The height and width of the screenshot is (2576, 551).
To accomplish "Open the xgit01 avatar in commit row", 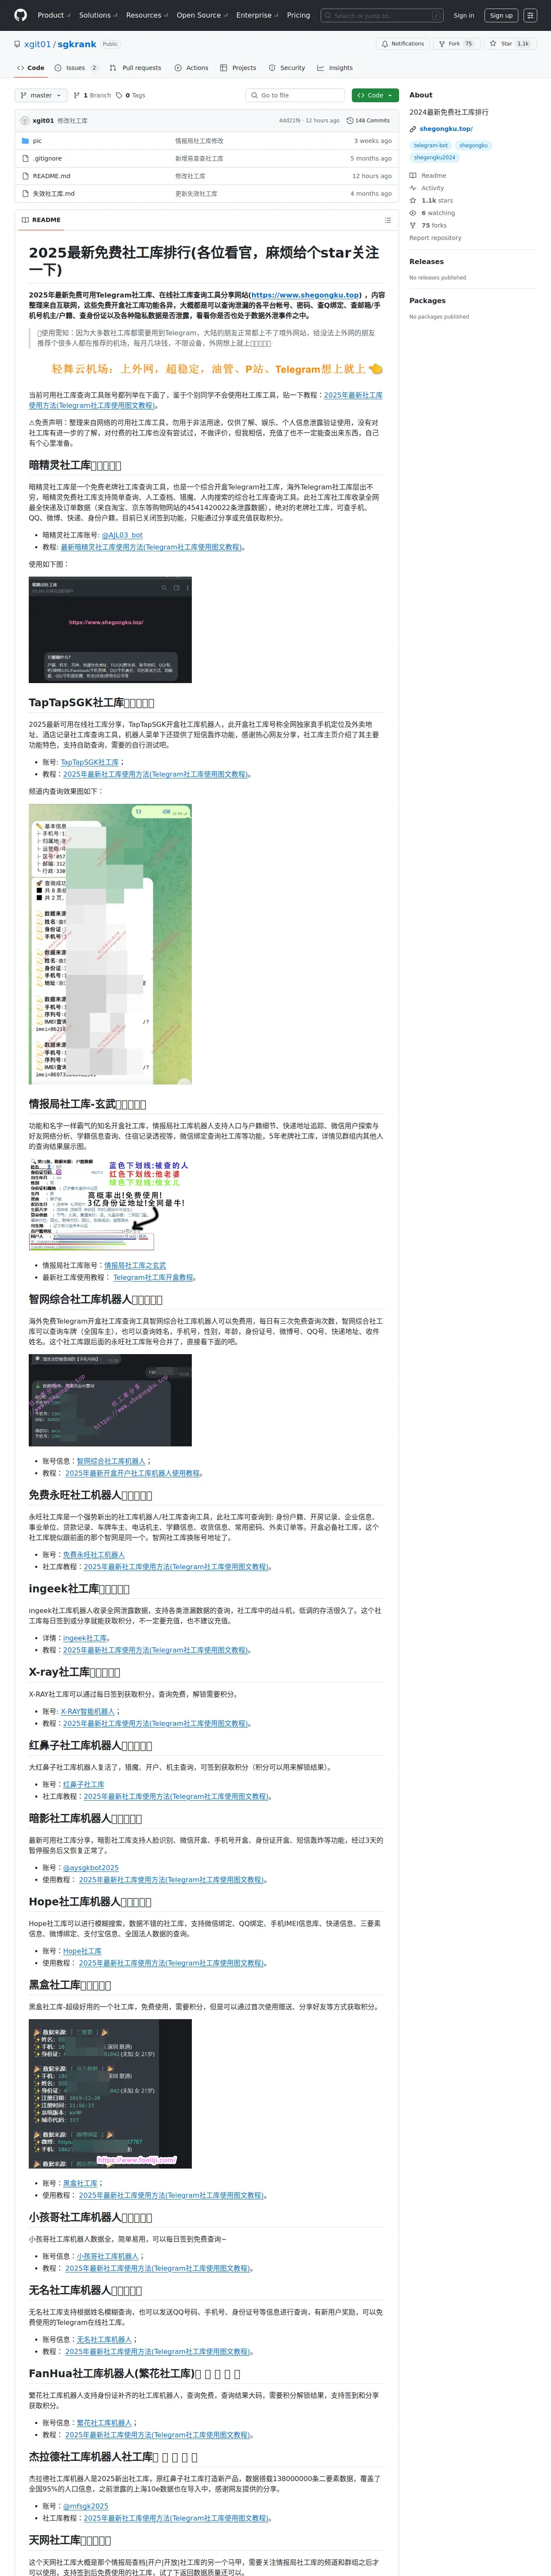I will coord(25,120).
